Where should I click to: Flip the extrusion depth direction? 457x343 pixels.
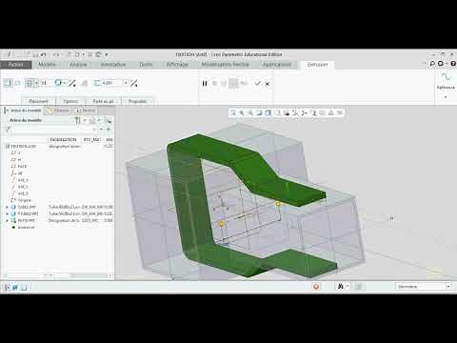click(x=72, y=83)
